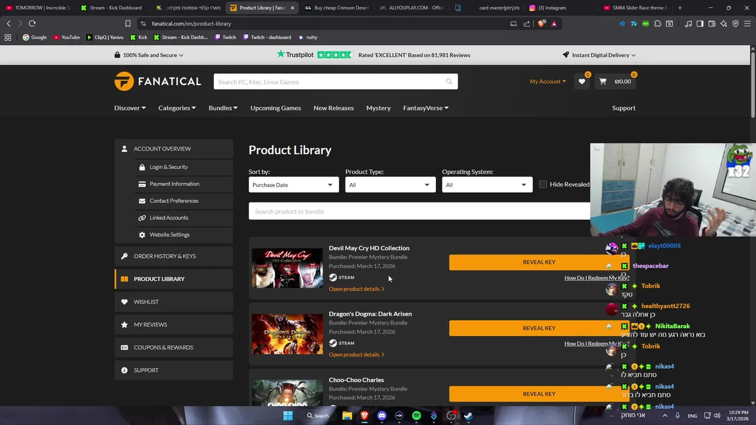Image resolution: width=756 pixels, height=425 pixels.
Task: Open My Reviews in sidebar
Action: point(174,325)
